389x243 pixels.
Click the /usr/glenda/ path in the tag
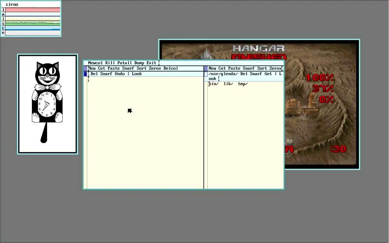(223, 74)
